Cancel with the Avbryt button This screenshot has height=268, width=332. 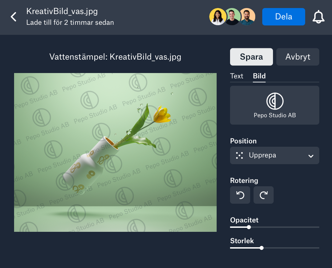coord(298,57)
